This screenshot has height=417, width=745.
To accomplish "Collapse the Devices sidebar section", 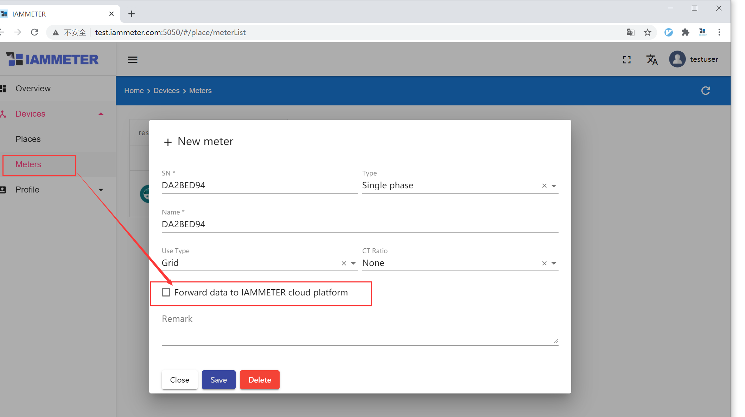I will [101, 113].
